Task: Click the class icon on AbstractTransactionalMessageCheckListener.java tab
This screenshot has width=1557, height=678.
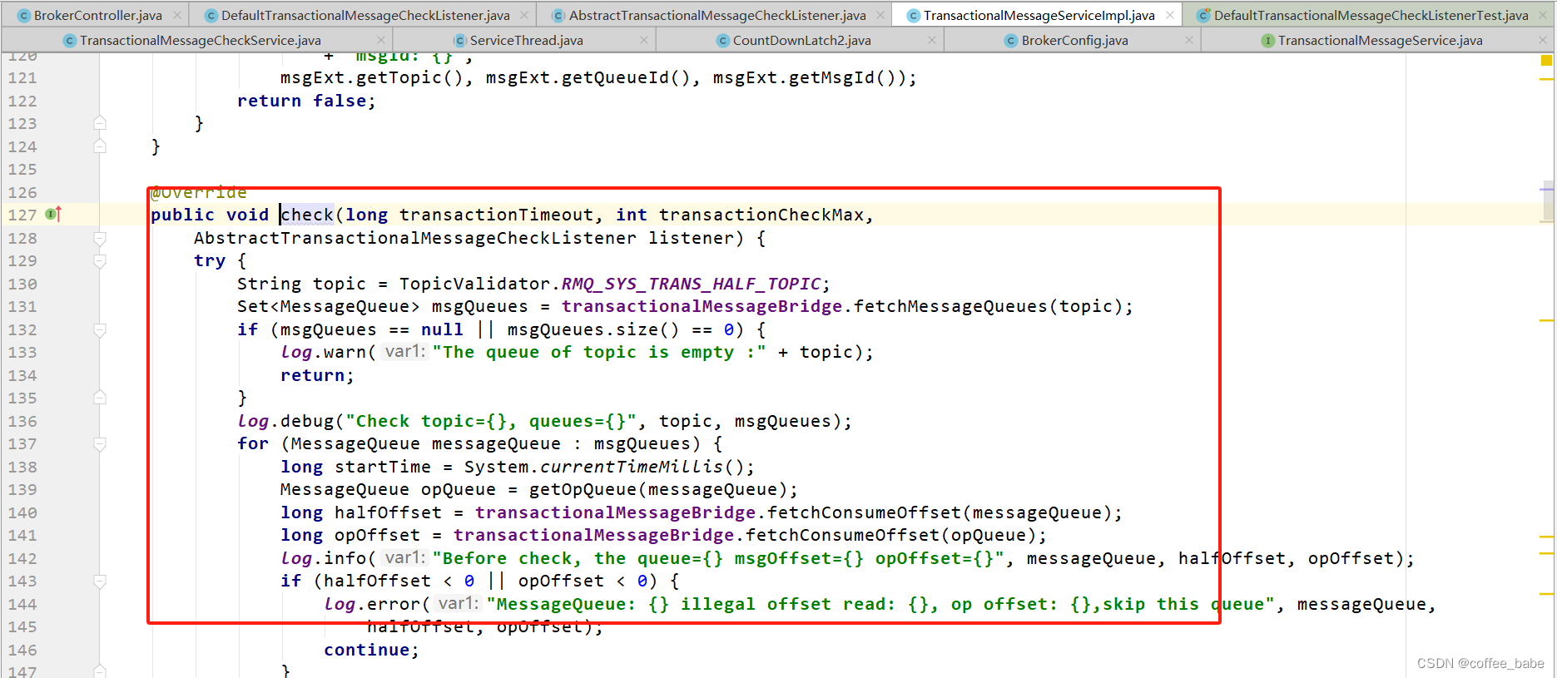Action: tap(558, 15)
